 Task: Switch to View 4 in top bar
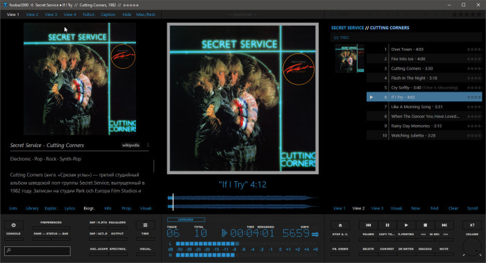[x=69, y=15]
